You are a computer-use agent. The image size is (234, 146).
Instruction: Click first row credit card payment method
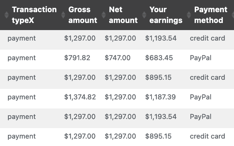point(207,38)
